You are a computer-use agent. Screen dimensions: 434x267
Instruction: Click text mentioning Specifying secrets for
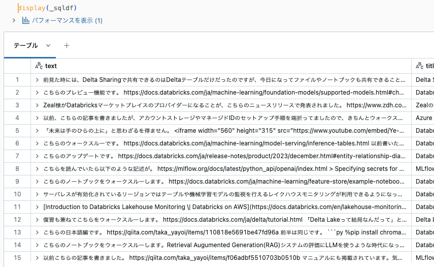(224, 169)
